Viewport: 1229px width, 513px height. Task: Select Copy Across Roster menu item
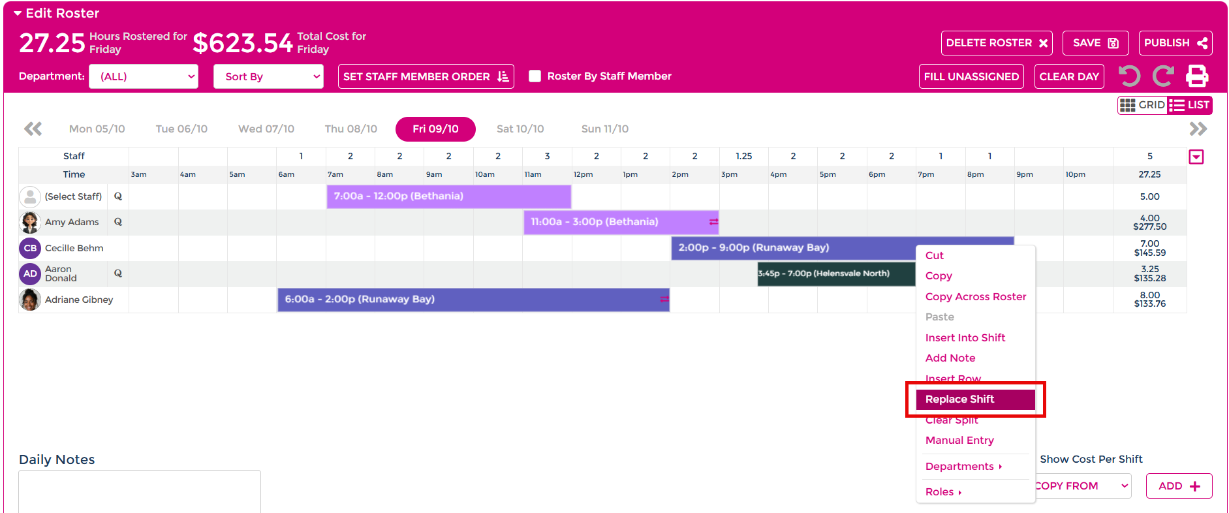click(976, 296)
